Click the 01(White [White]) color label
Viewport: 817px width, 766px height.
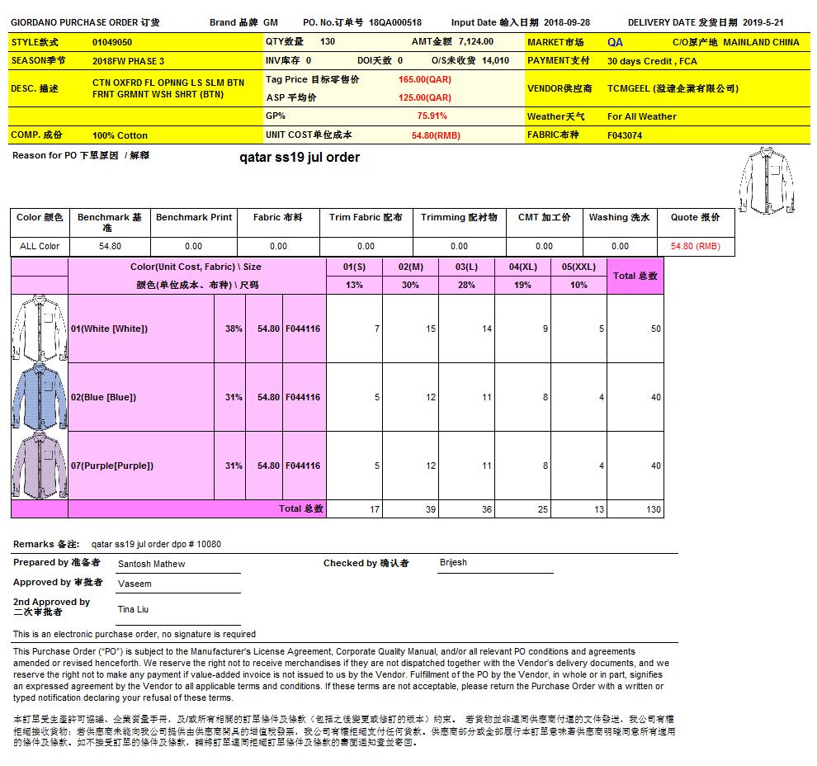109,329
